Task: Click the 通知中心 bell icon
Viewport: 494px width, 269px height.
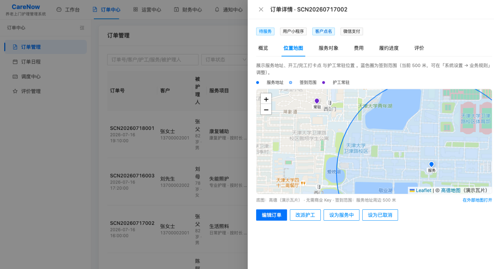Action: 217,10
